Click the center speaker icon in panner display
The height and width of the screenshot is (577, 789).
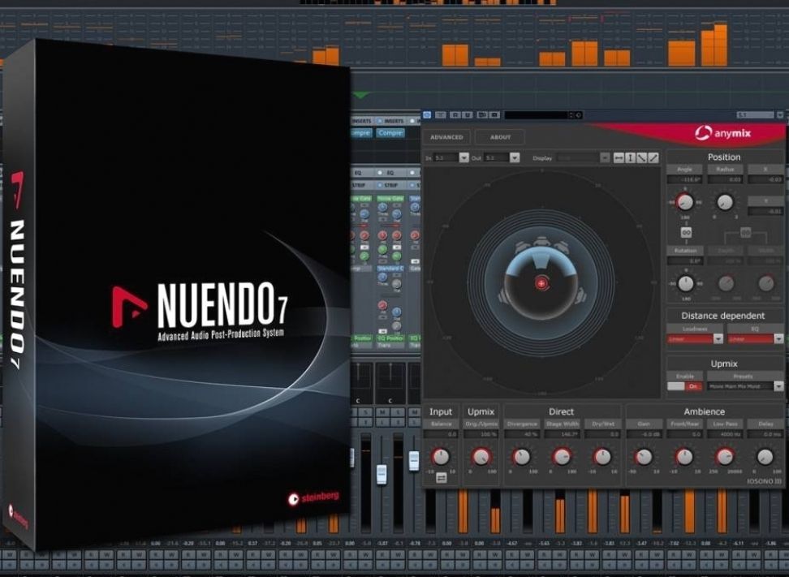click(x=541, y=243)
